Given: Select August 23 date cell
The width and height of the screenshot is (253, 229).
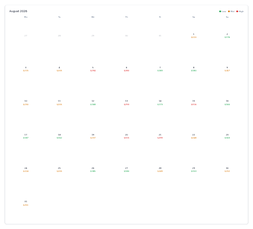Looking at the screenshot, I should (227, 136).
